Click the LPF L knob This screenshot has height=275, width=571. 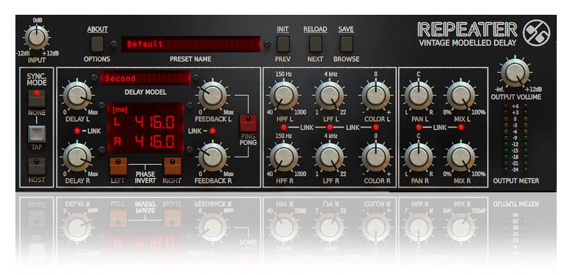pos(330,95)
